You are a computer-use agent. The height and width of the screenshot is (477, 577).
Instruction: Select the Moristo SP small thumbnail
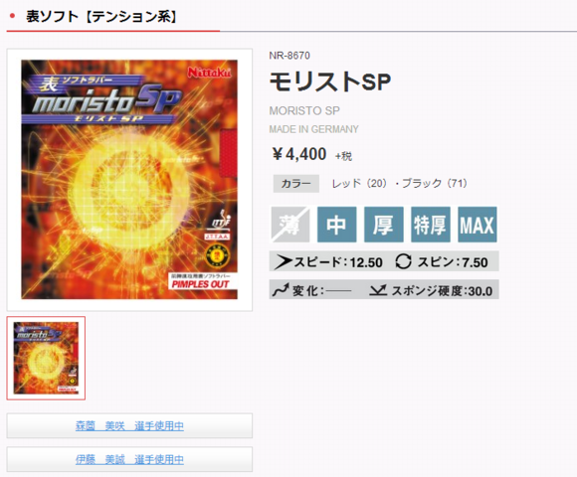point(46,358)
